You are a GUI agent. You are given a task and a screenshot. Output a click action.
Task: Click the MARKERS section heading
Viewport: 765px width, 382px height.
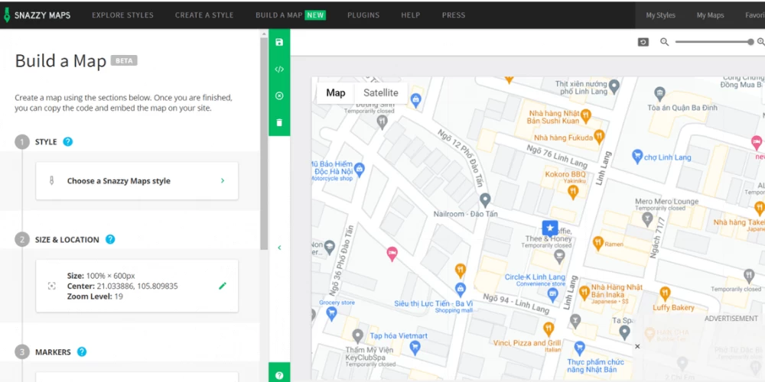tap(53, 351)
